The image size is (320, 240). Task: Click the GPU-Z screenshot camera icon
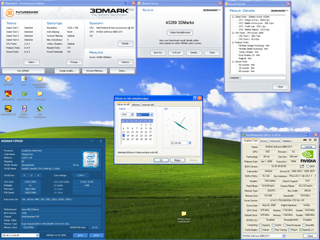(x=305, y=140)
